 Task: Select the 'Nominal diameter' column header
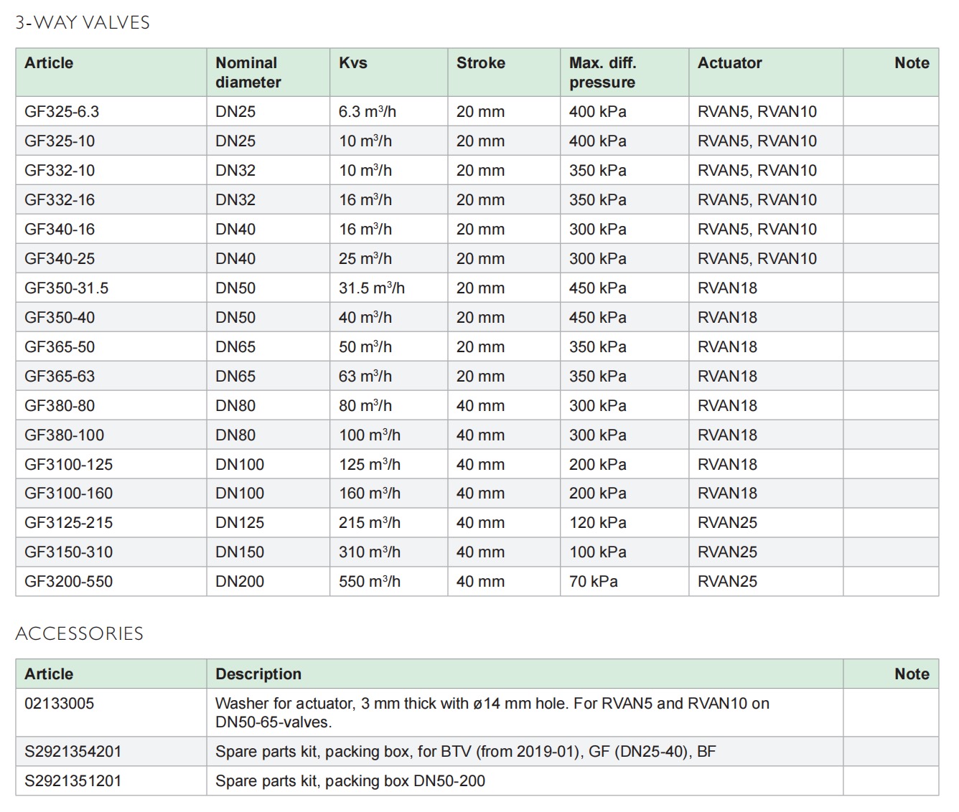tap(248, 72)
